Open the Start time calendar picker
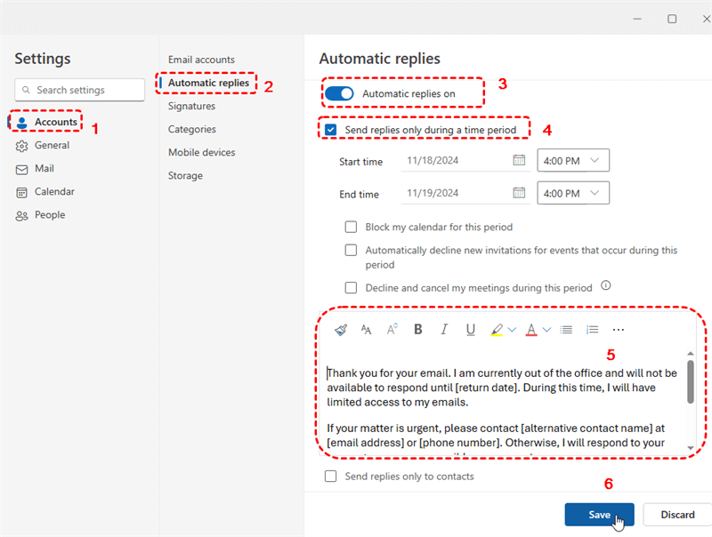 [519, 161]
